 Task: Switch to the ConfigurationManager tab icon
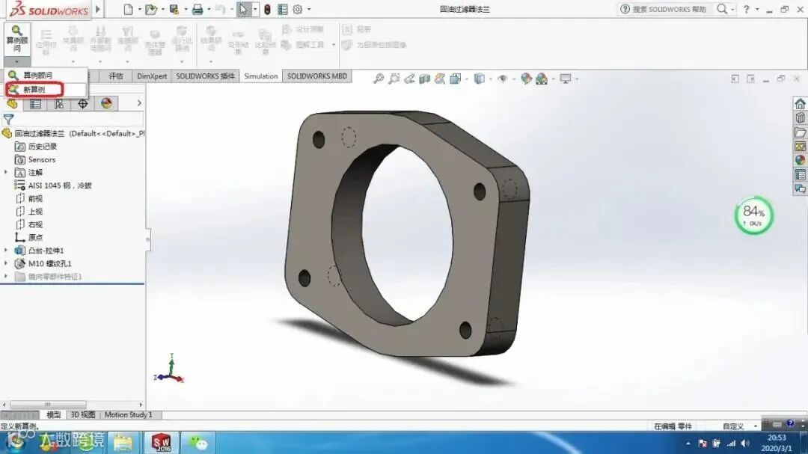click(59, 103)
